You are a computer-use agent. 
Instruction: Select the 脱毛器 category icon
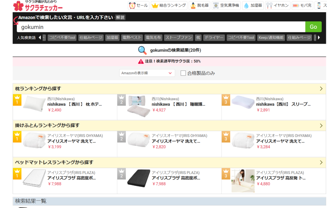pyautogui.click(x=199, y=5)
